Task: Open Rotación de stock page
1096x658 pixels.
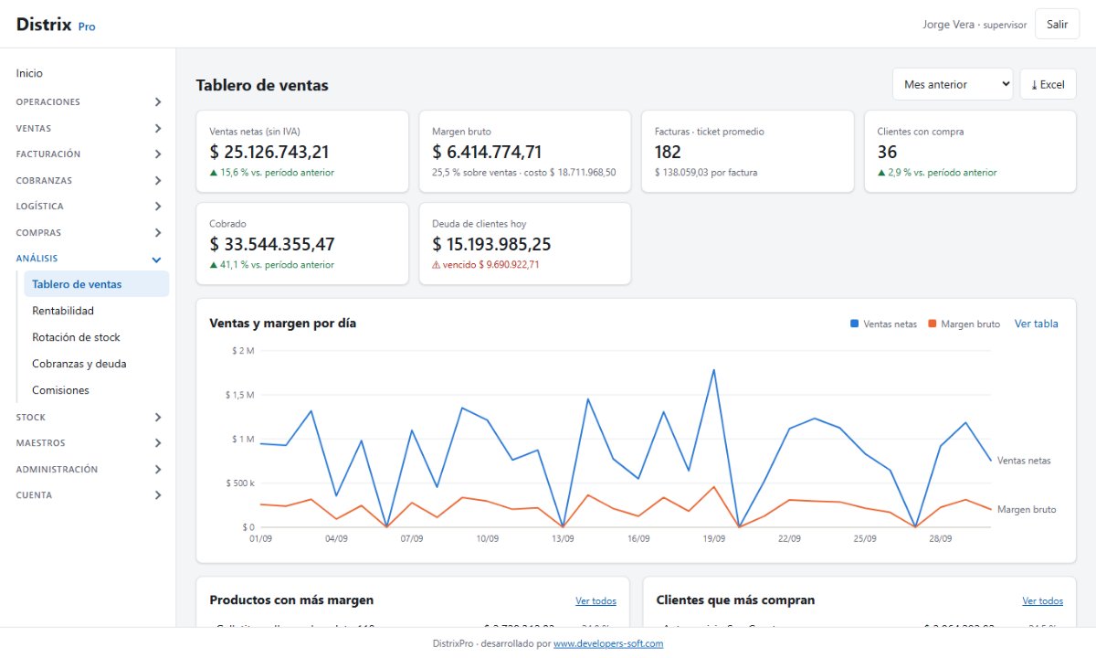Action: [x=76, y=337]
